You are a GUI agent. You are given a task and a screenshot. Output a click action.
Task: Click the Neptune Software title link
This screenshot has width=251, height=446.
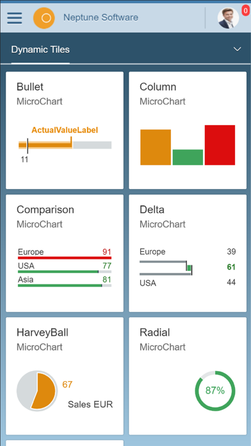pyautogui.click(x=101, y=18)
